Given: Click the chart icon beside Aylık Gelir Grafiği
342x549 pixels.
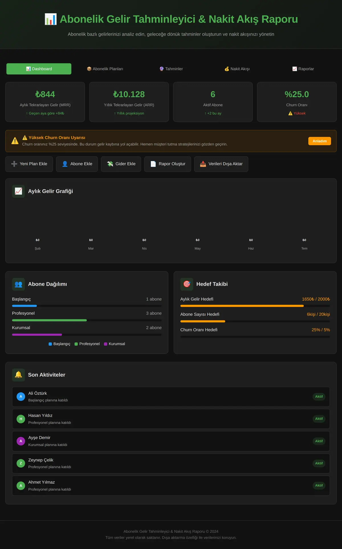Looking at the screenshot, I should click(18, 191).
